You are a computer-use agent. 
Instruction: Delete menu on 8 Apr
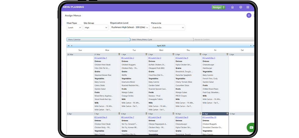(146, 113)
